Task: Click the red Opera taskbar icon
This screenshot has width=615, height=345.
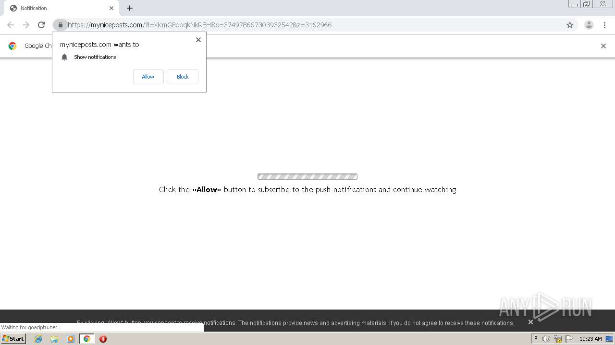Action: pyautogui.click(x=103, y=339)
